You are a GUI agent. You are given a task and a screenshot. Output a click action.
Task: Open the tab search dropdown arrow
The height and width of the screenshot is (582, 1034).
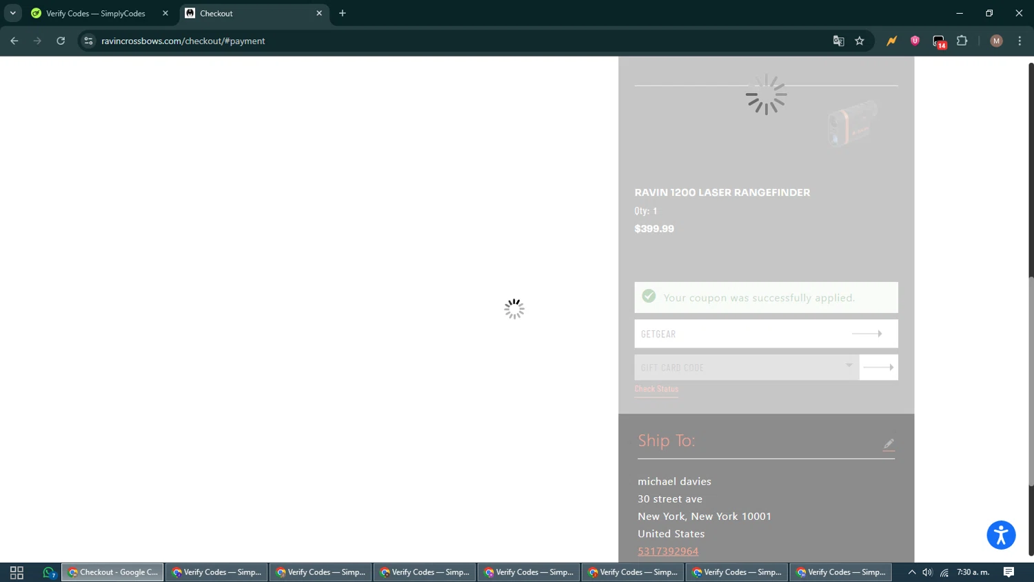point(12,13)
